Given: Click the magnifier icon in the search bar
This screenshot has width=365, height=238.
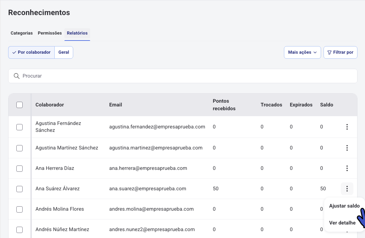Looking at the screenshot, I should pos(17,76).
